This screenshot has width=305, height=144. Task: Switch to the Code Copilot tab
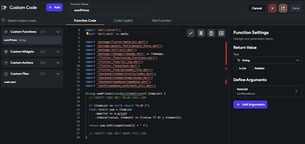click(x=123, y=21)
